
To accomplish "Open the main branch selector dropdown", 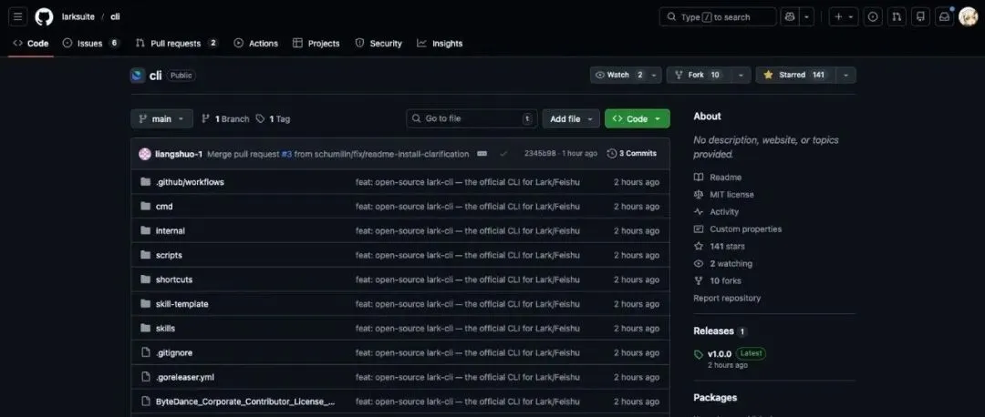I will 161,118.
